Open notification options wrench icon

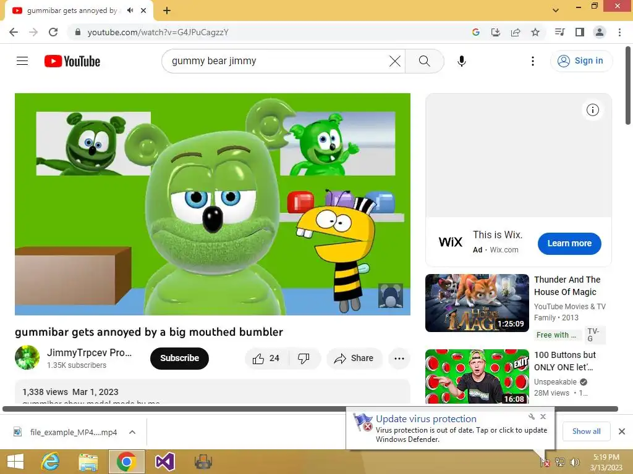point(532,417)
